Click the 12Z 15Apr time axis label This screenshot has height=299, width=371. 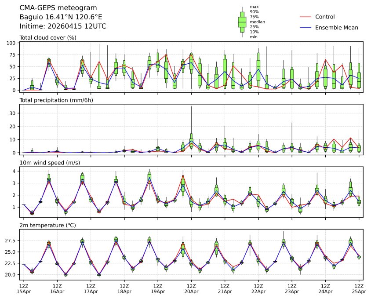(23, 288)
